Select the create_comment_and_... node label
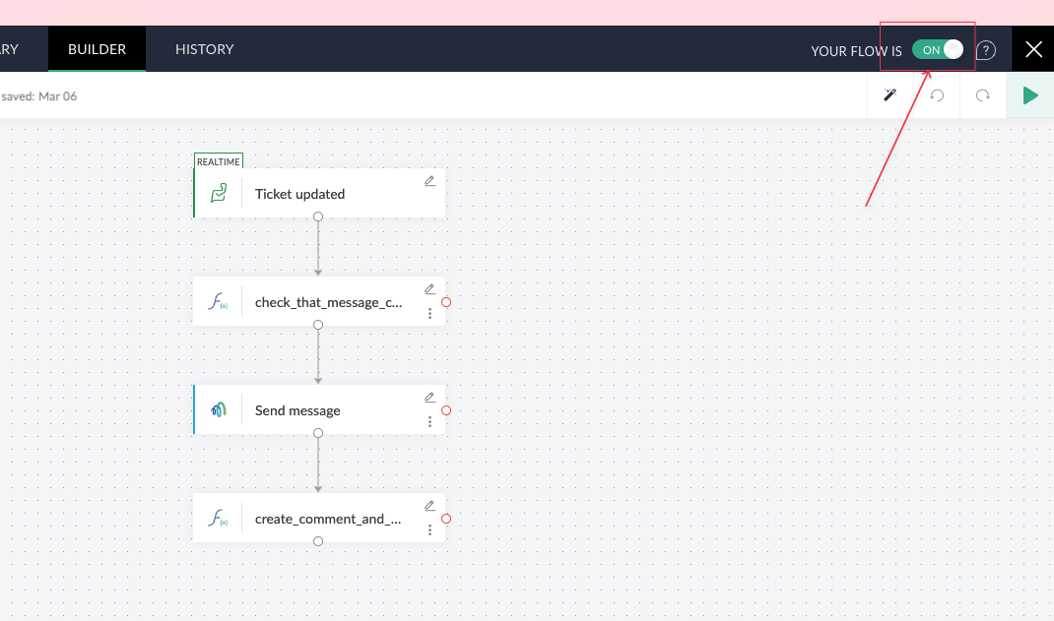Image resolution: width=1054 pixels, height=621 pixels. click(x=328, y=519)
